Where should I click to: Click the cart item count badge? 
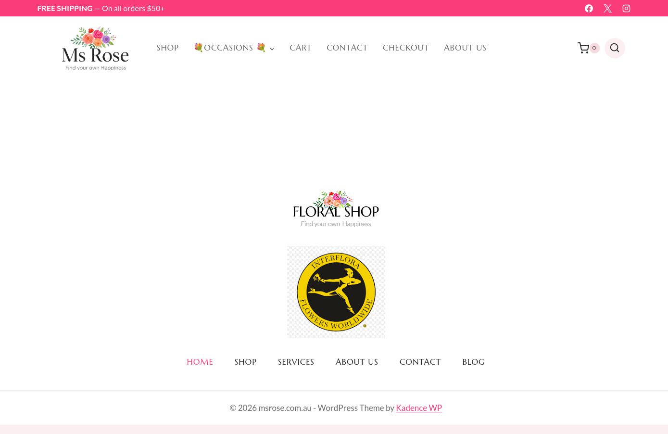[x=594, y=48]
